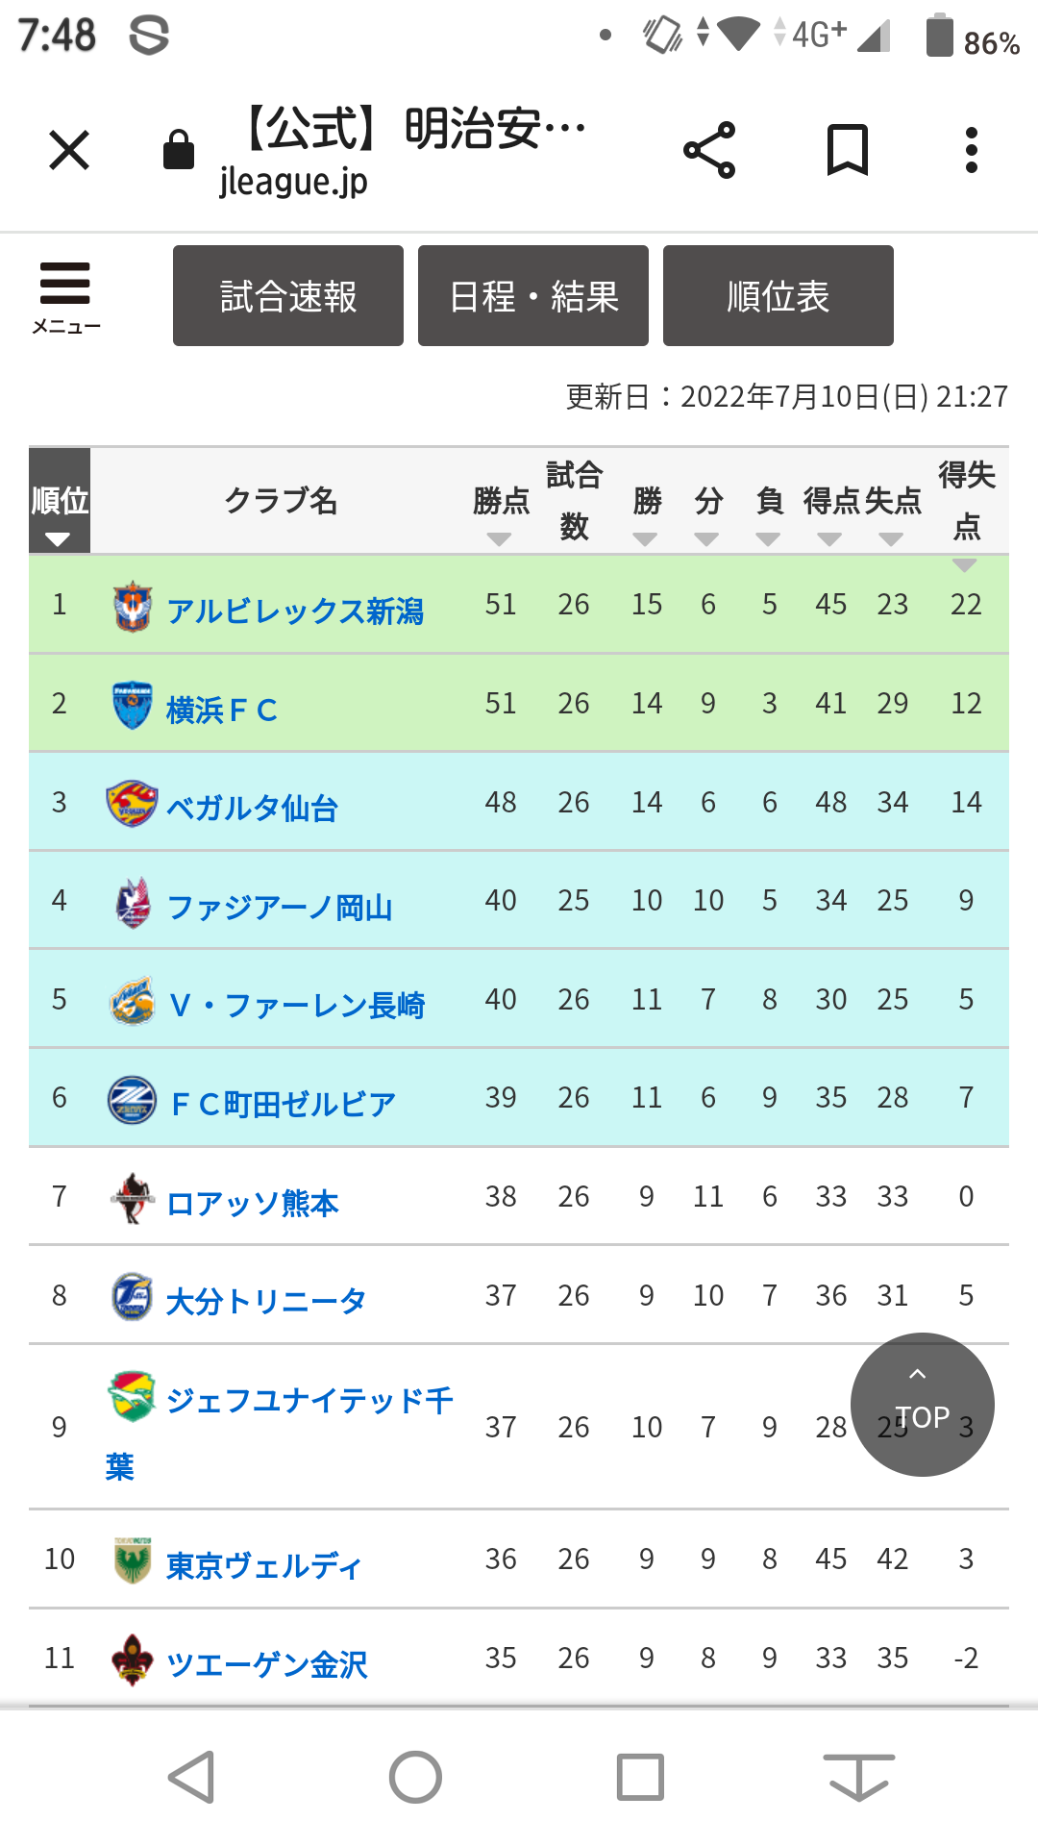Tap the round TOP scroll button
Image resolution: width=1038 pixels, height=1846 pixels.
tap(922, 1405)
